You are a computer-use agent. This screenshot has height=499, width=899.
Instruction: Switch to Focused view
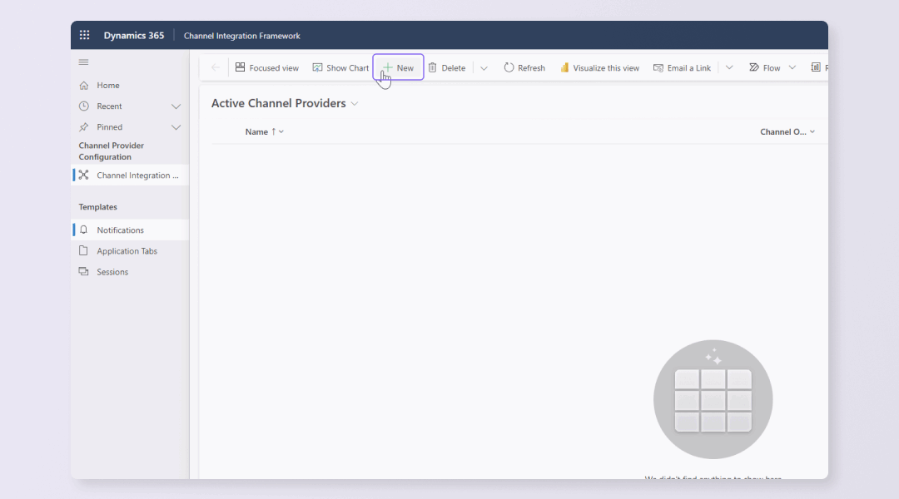pyautogui.click(x=266, y=68)
